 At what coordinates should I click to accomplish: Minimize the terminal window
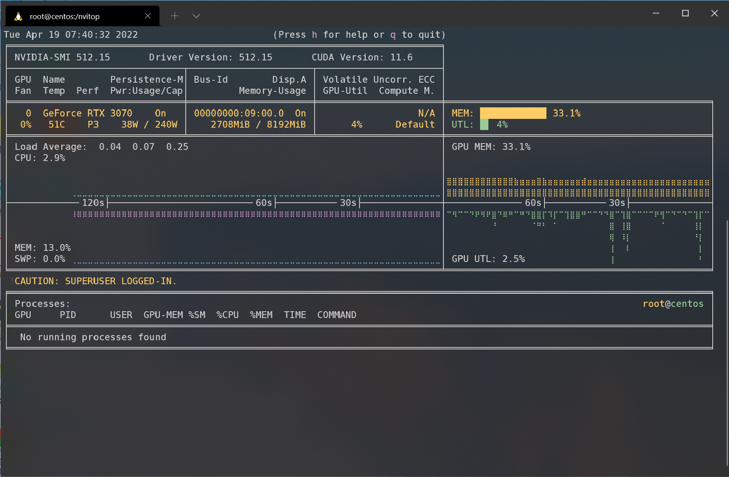click(656, 13)
